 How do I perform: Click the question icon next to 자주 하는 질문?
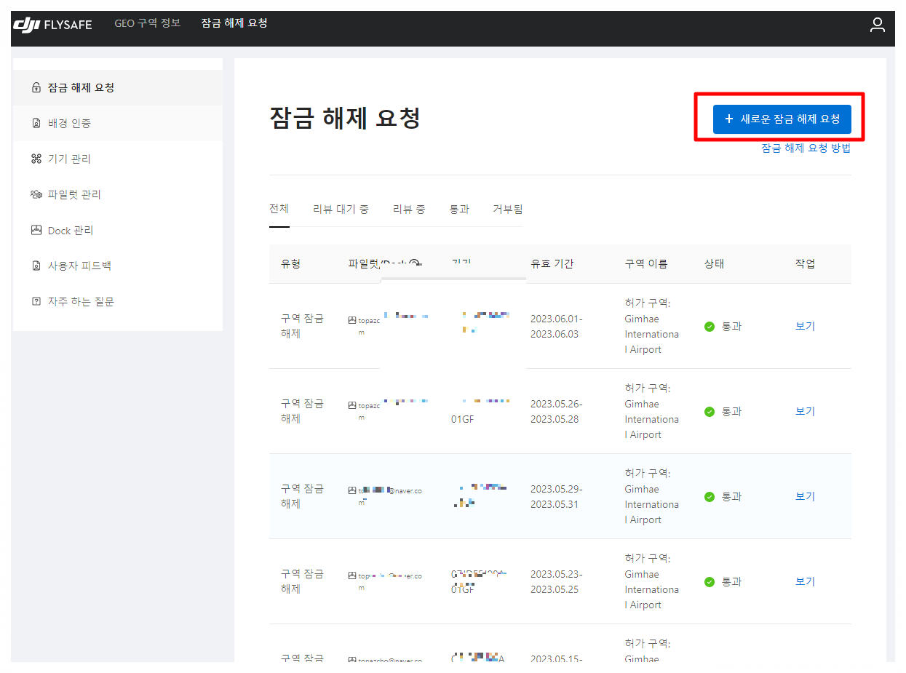36,302
